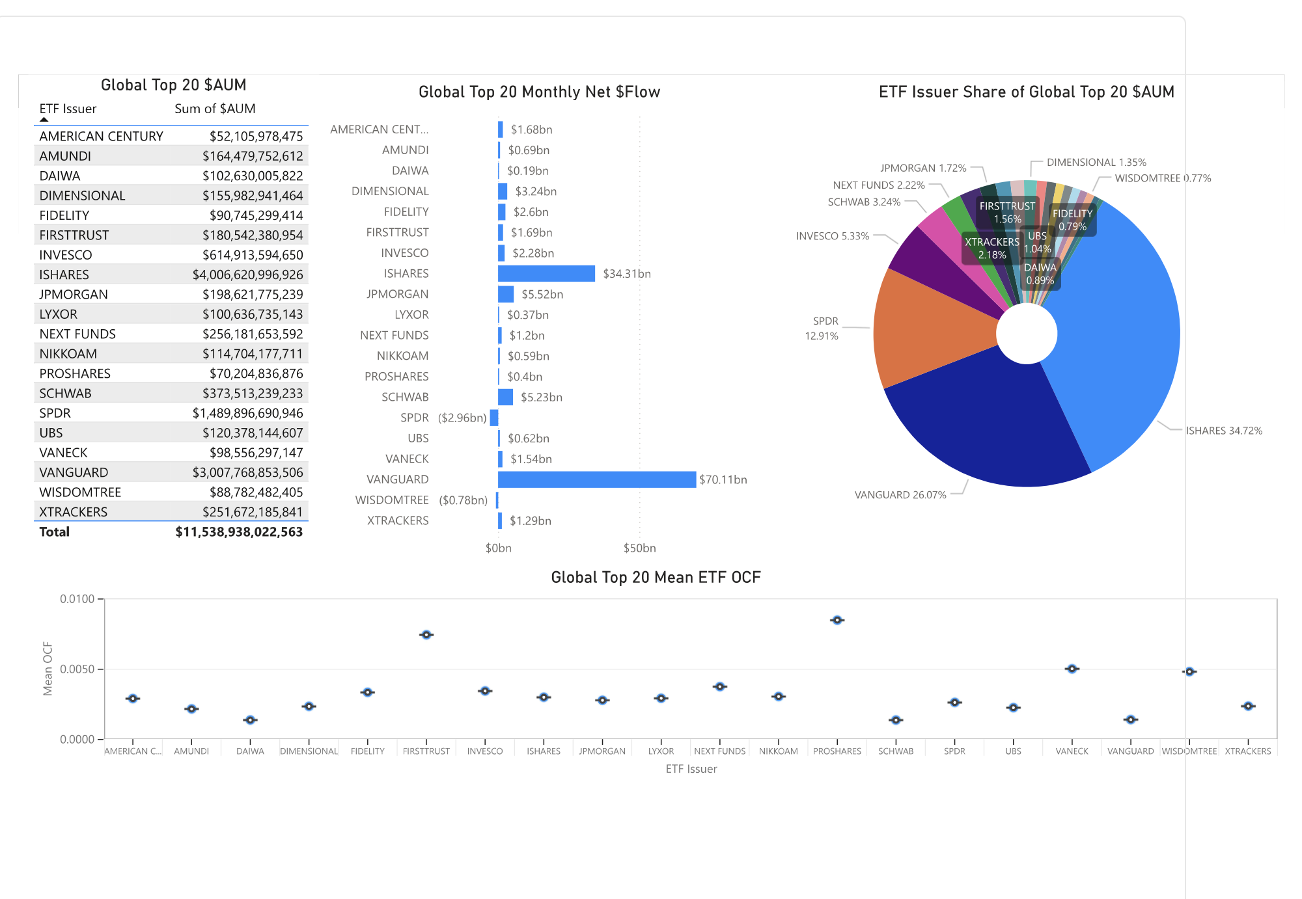Click the XTRACKERS 2.18% pie data label
This screenshot has height=899, width=1302.
992,248
